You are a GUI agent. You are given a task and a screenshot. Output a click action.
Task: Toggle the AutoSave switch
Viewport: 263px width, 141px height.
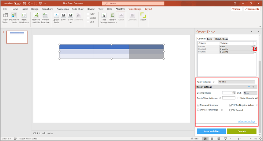coord(17,3)
